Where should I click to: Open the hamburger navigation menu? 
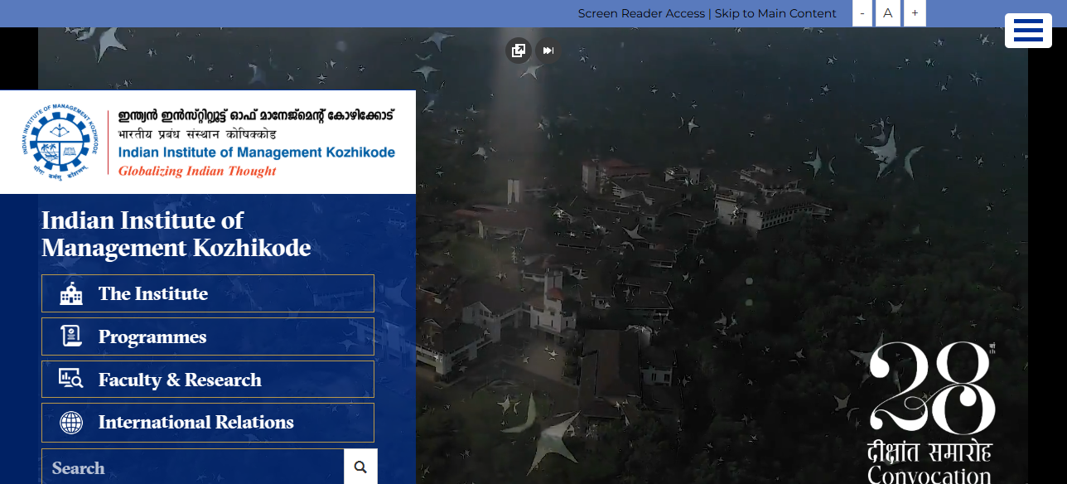(1028, 30)
